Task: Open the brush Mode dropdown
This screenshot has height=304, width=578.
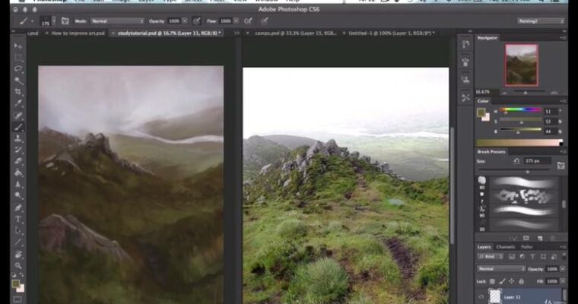Action: coord(118,21)
